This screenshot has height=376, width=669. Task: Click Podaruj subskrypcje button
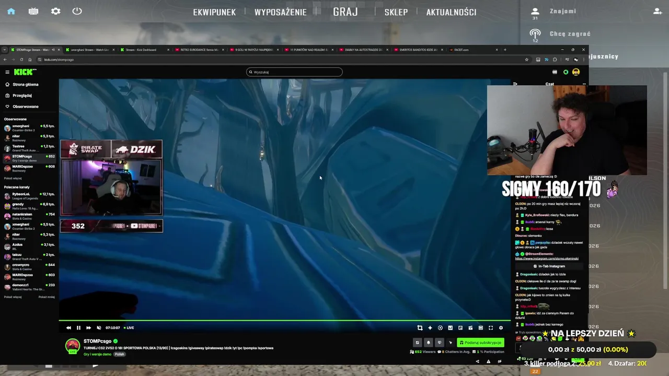pyautogui.click(x=480, y=343)
